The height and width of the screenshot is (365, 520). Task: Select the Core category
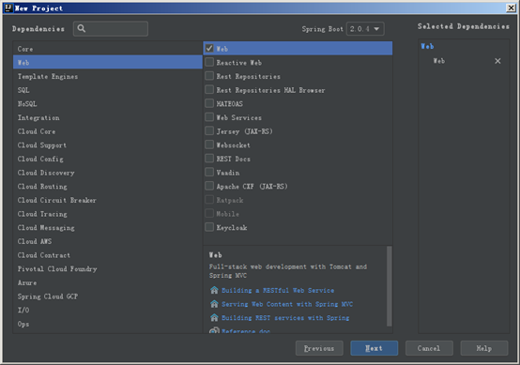[x=108, y=49]
